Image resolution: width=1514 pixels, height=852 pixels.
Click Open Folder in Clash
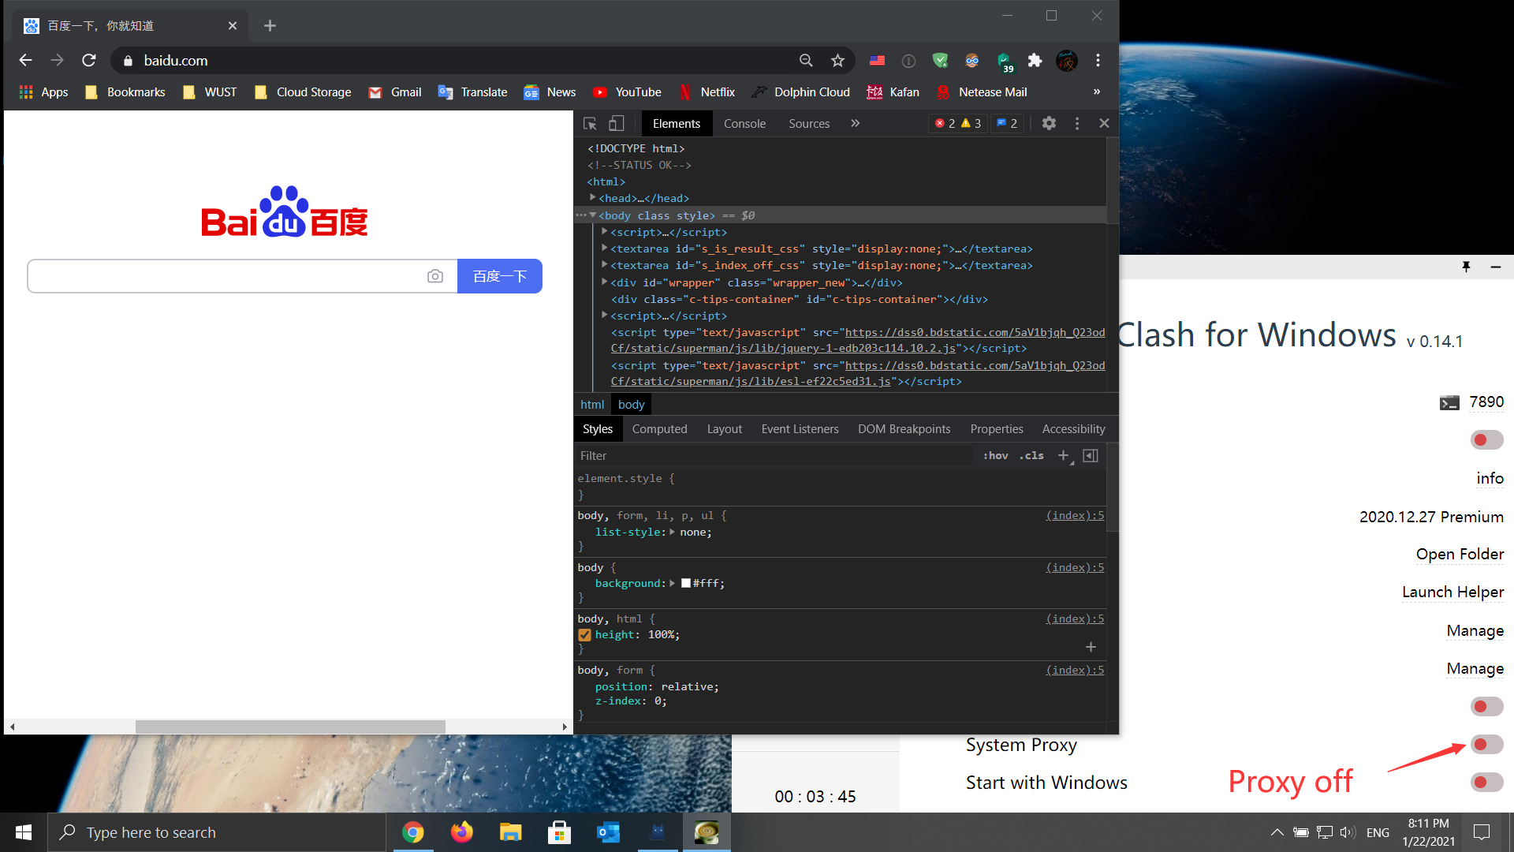point(1460,555)
